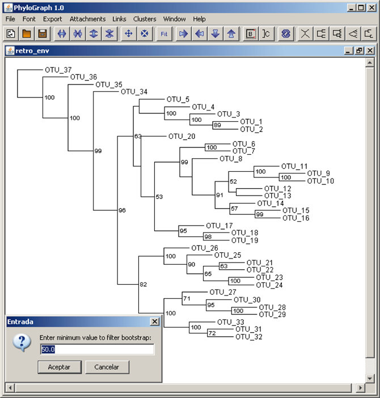Click the move up arrow icon

[231, 33]
